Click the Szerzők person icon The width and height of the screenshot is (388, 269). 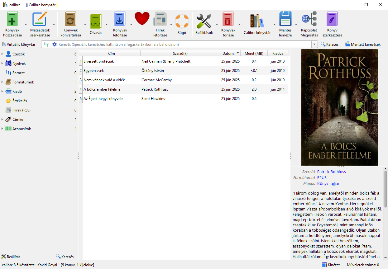pyautogui.click(x=8, y=54)
